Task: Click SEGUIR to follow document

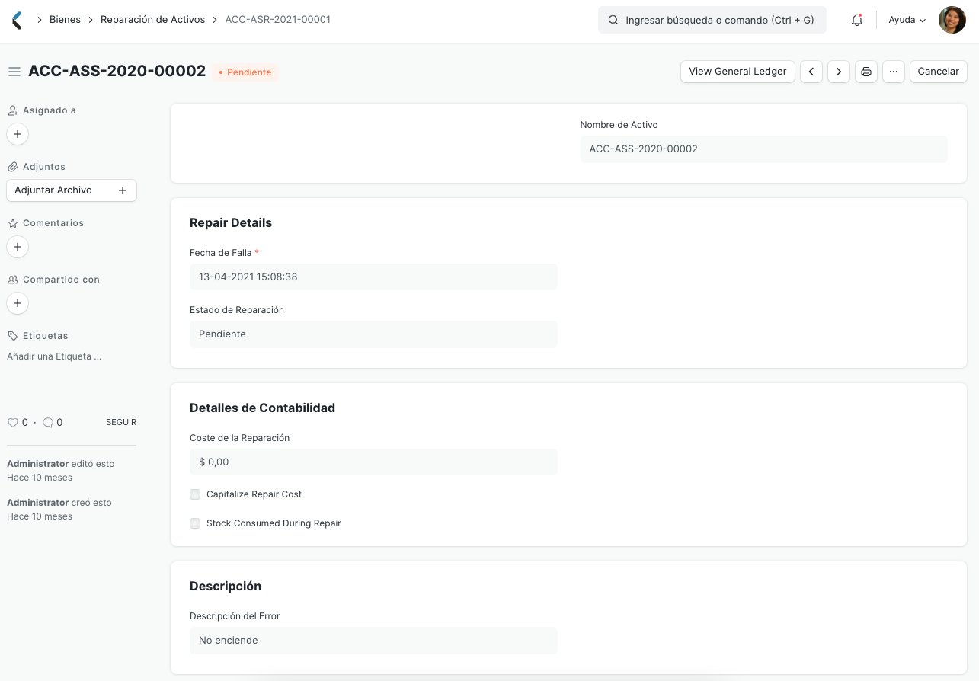Action: point(121,422)
